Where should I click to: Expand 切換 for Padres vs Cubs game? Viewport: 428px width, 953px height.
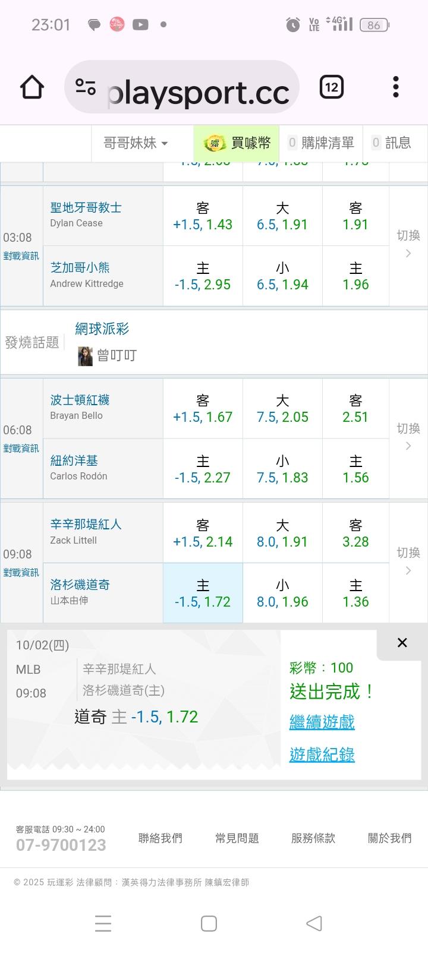click(408, 244)
